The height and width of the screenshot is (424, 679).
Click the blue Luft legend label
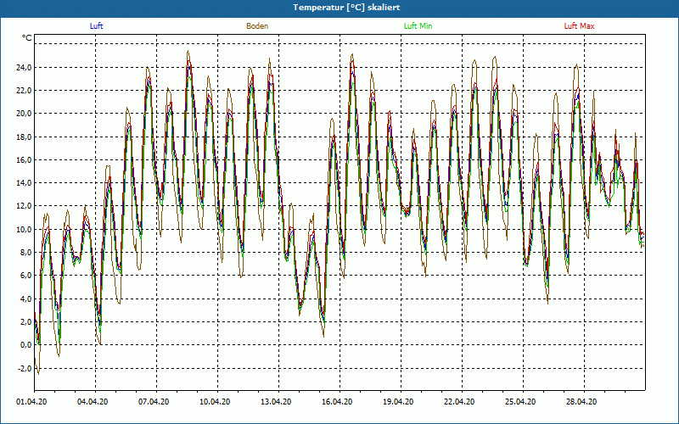(x=96, y=26)
